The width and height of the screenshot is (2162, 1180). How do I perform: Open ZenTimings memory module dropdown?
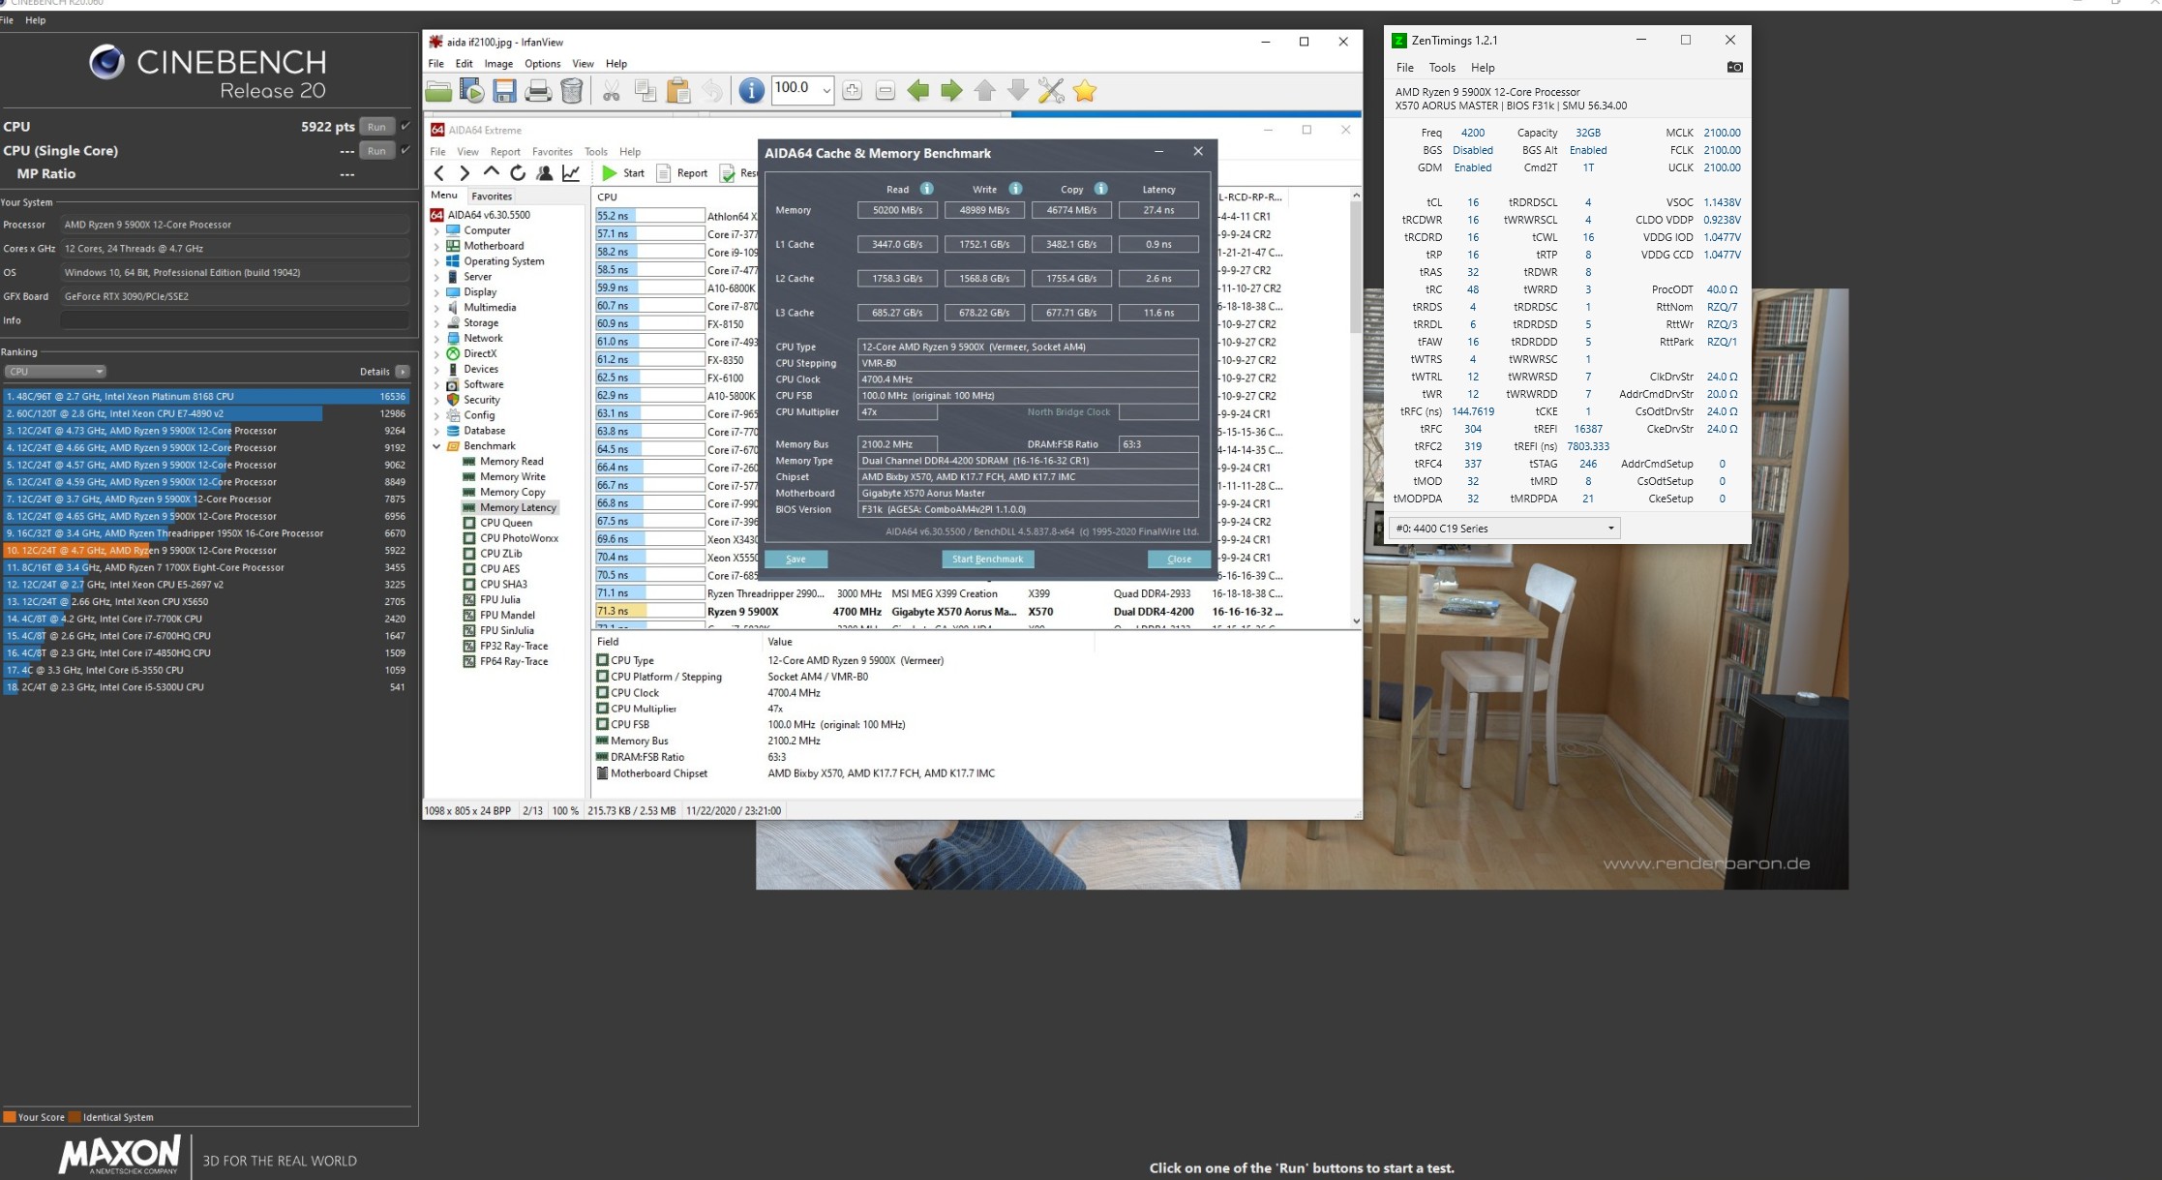tap(1504, 529)
